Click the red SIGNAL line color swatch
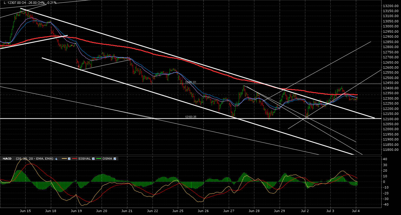The height and width of the screenshot is (215, 401). pyautogui.click(x=74, y=158)
